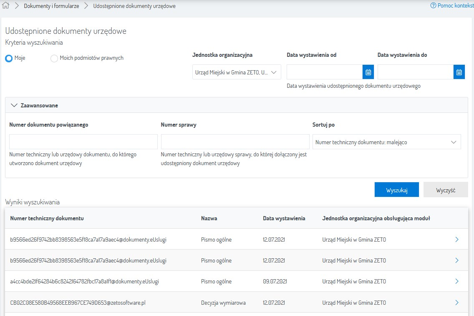Open arrow for second Pismo ogólne row
474x316 pixels.
(457, 260)
